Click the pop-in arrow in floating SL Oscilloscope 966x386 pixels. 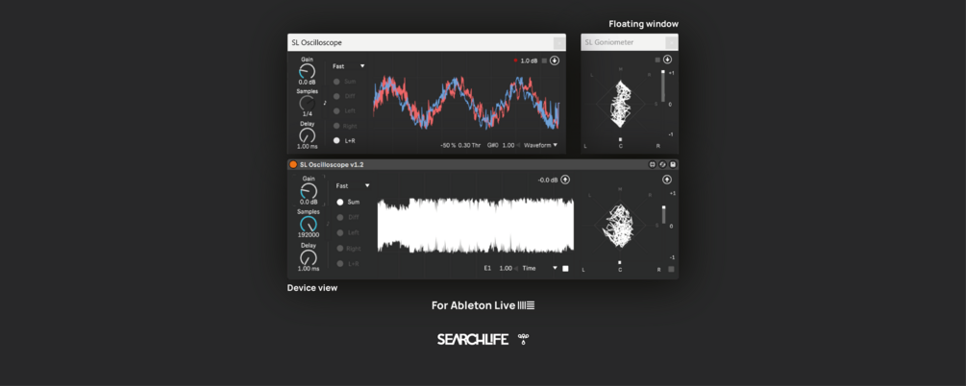[555, 60]
